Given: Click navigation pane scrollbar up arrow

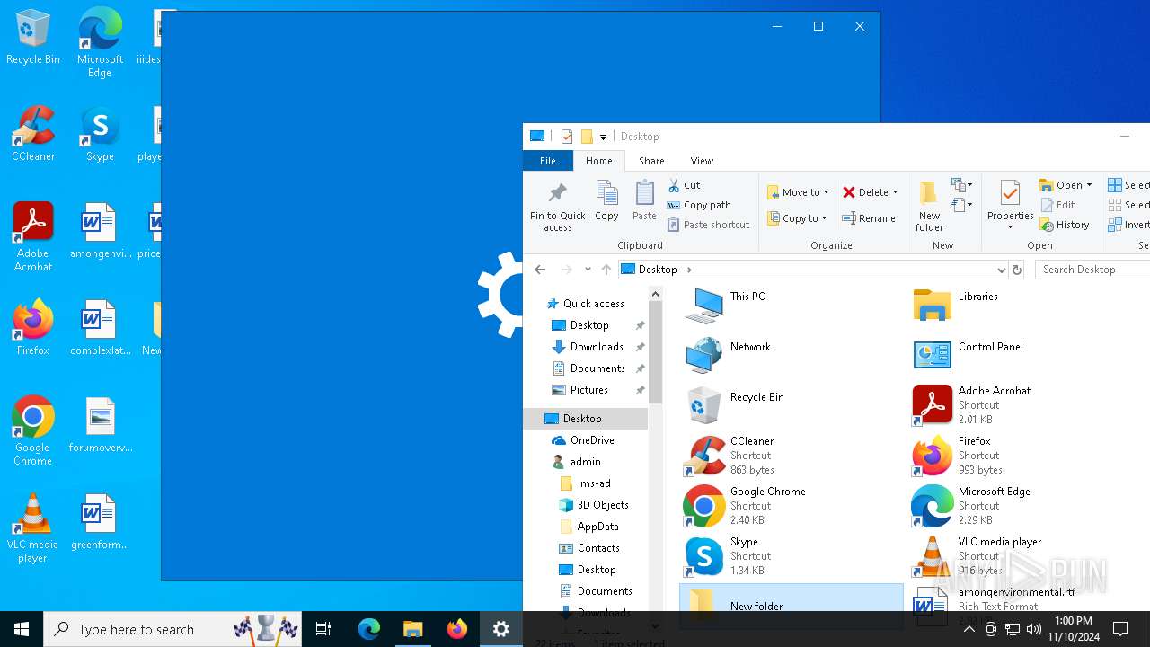Looking at the screenshot, I should click(655, 294).
